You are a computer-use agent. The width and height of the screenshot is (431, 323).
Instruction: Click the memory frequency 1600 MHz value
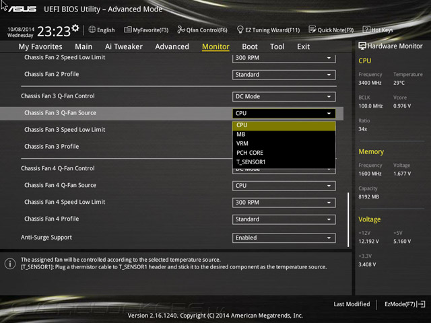coord(370,174)
